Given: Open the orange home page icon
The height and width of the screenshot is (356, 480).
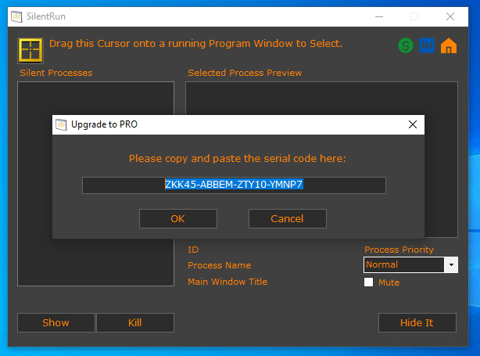Looking at the screenshot, I should point(449,45).
